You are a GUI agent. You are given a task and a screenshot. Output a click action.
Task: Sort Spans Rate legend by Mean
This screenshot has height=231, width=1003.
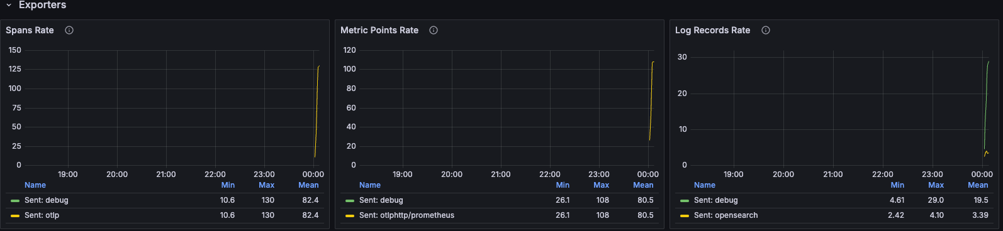click(x=308, y=185)
